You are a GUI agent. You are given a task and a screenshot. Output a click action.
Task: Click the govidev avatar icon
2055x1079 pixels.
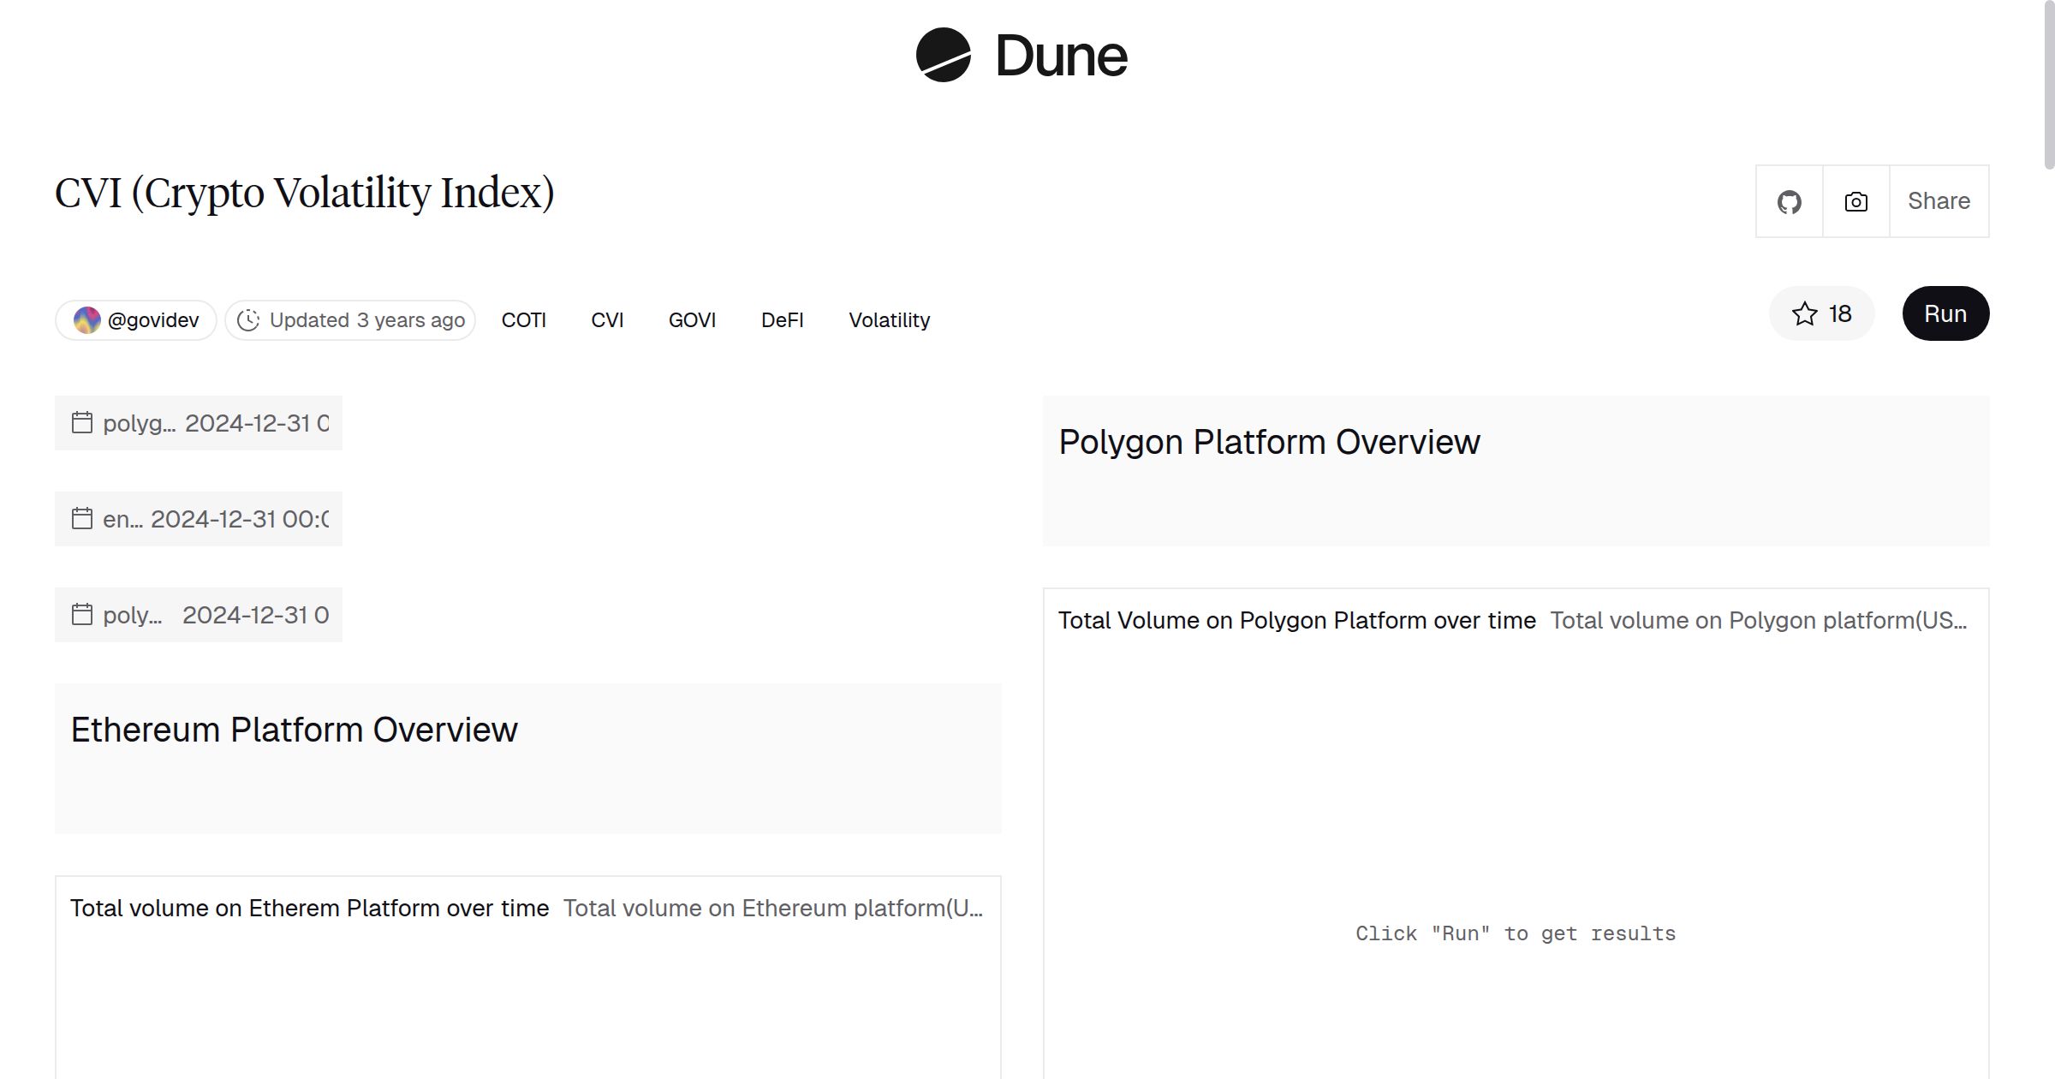point(86,320)
